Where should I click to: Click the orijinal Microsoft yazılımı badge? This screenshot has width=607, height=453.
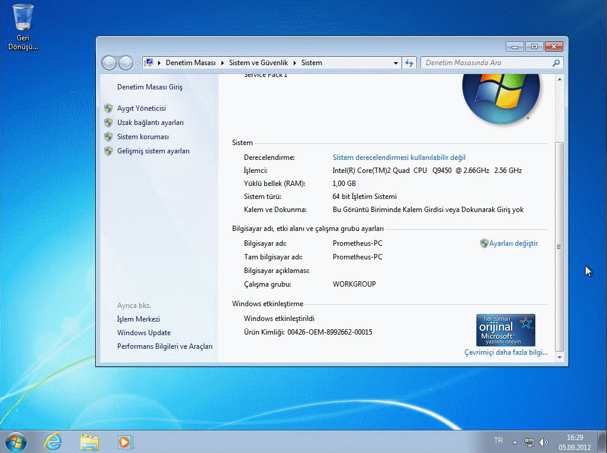506,330
